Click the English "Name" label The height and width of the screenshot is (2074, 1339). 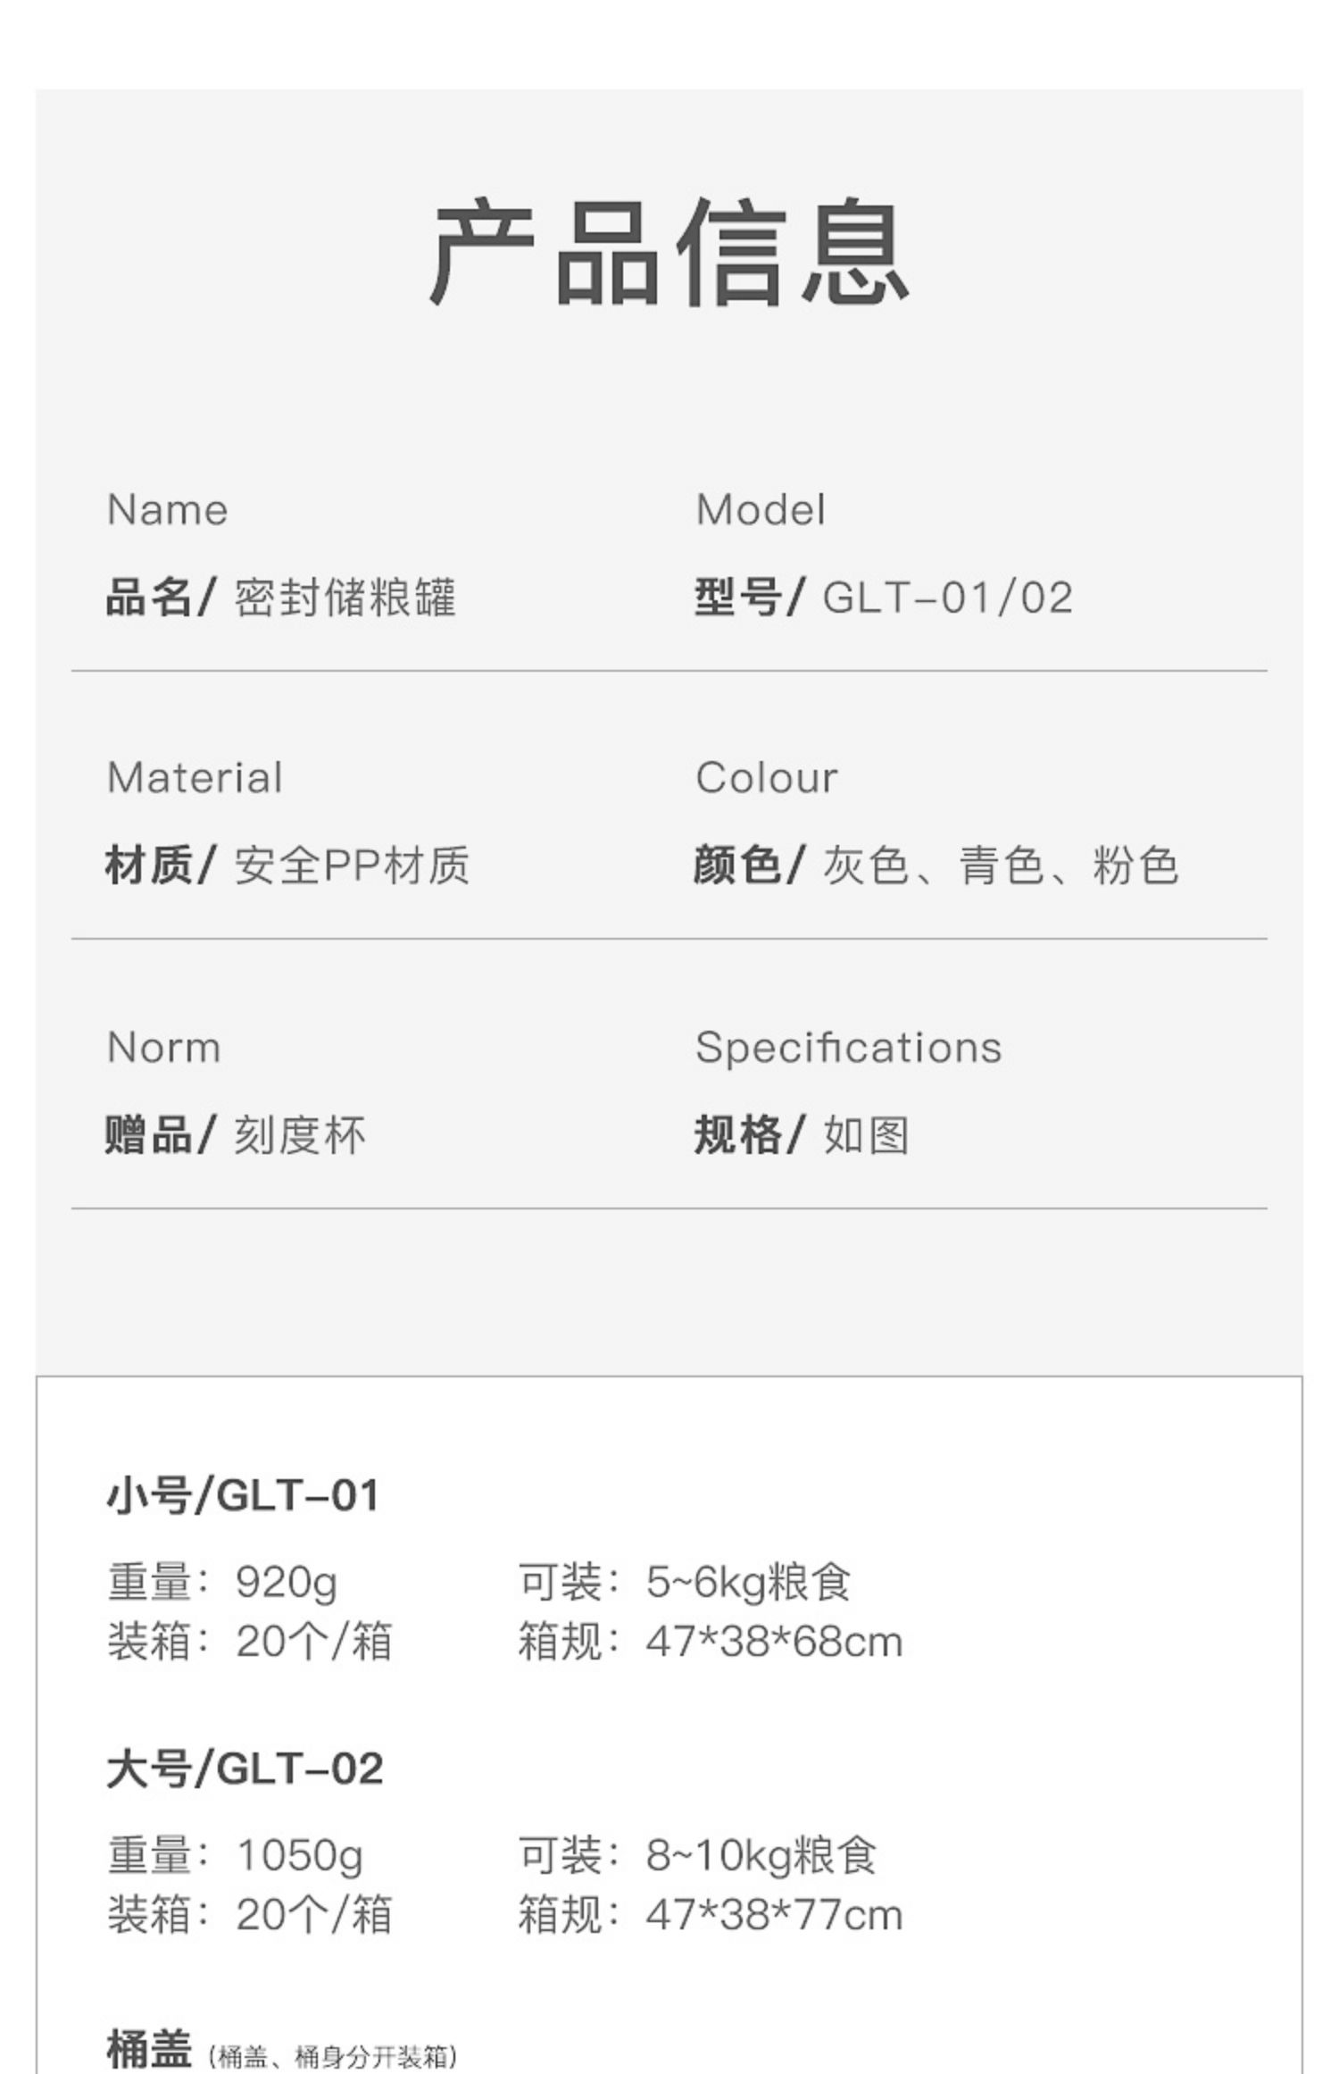coord(167,510)
